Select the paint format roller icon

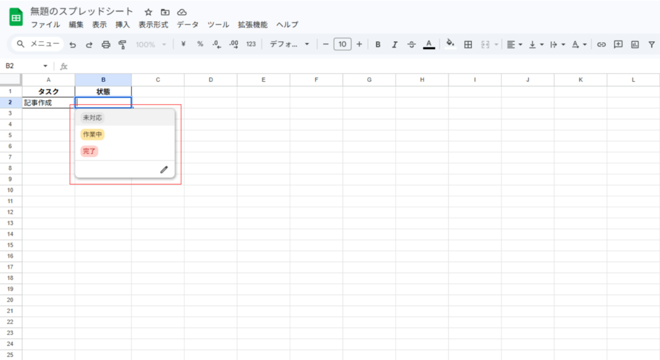pos(122,44)
